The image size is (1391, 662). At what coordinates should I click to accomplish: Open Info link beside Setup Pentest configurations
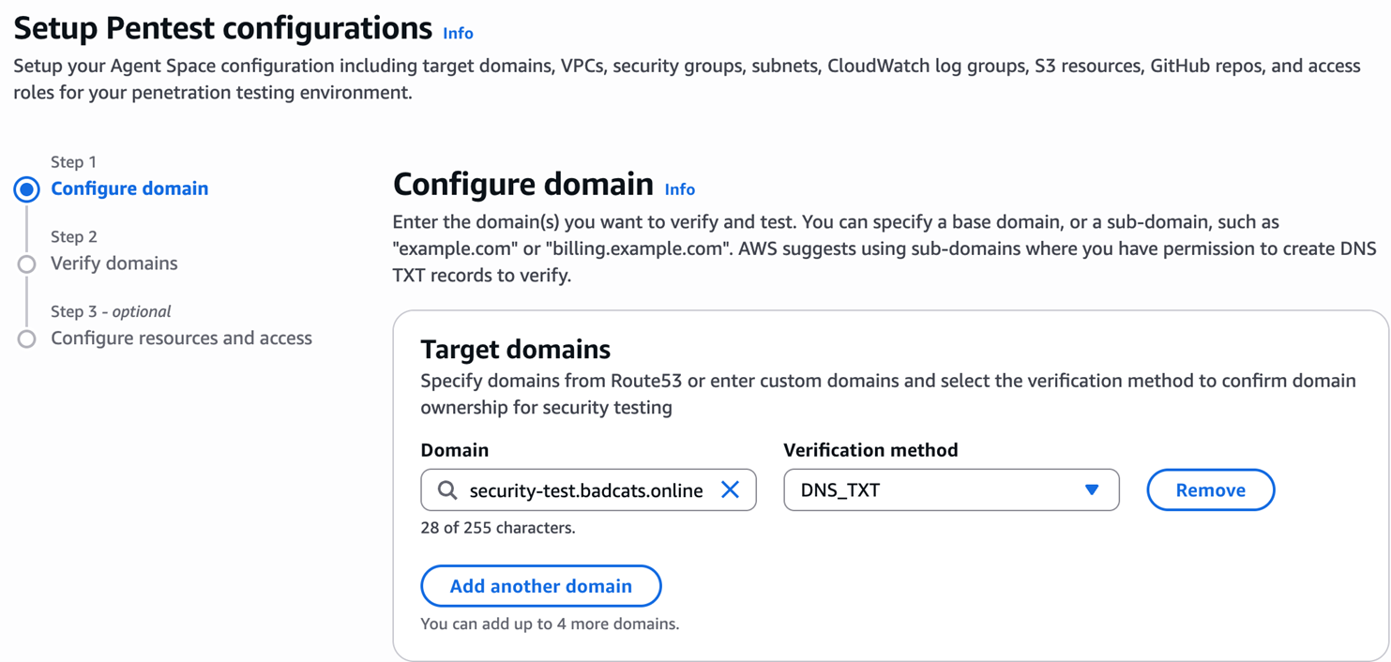458,33
